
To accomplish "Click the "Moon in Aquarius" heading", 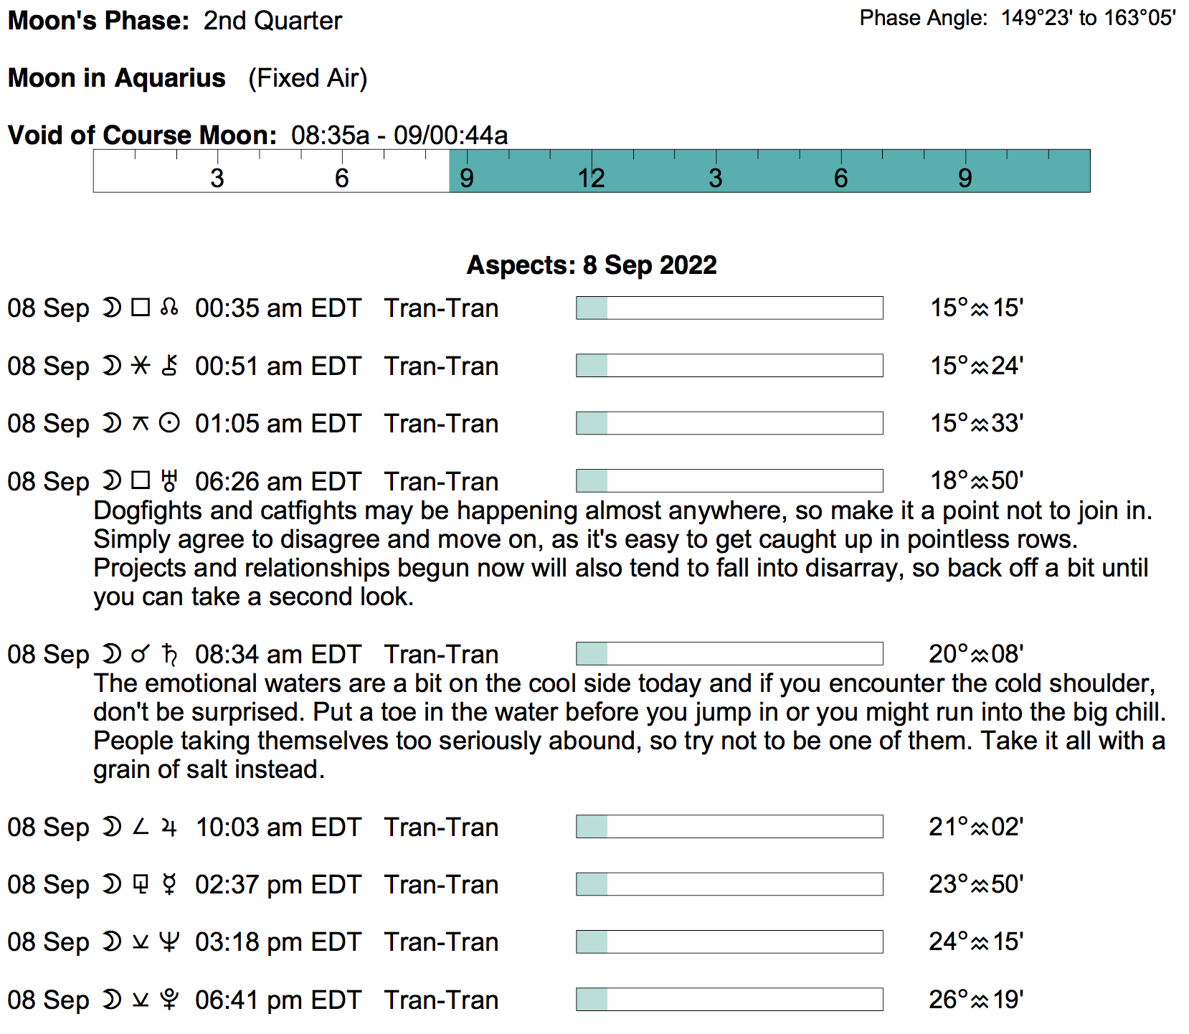I will tap(117, 78).
